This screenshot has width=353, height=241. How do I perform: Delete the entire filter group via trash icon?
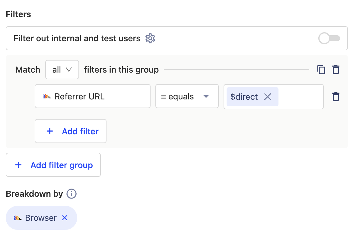tap(336, 70)
